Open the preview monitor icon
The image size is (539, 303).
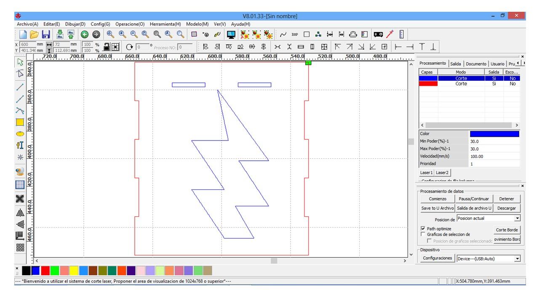point(231,35)
